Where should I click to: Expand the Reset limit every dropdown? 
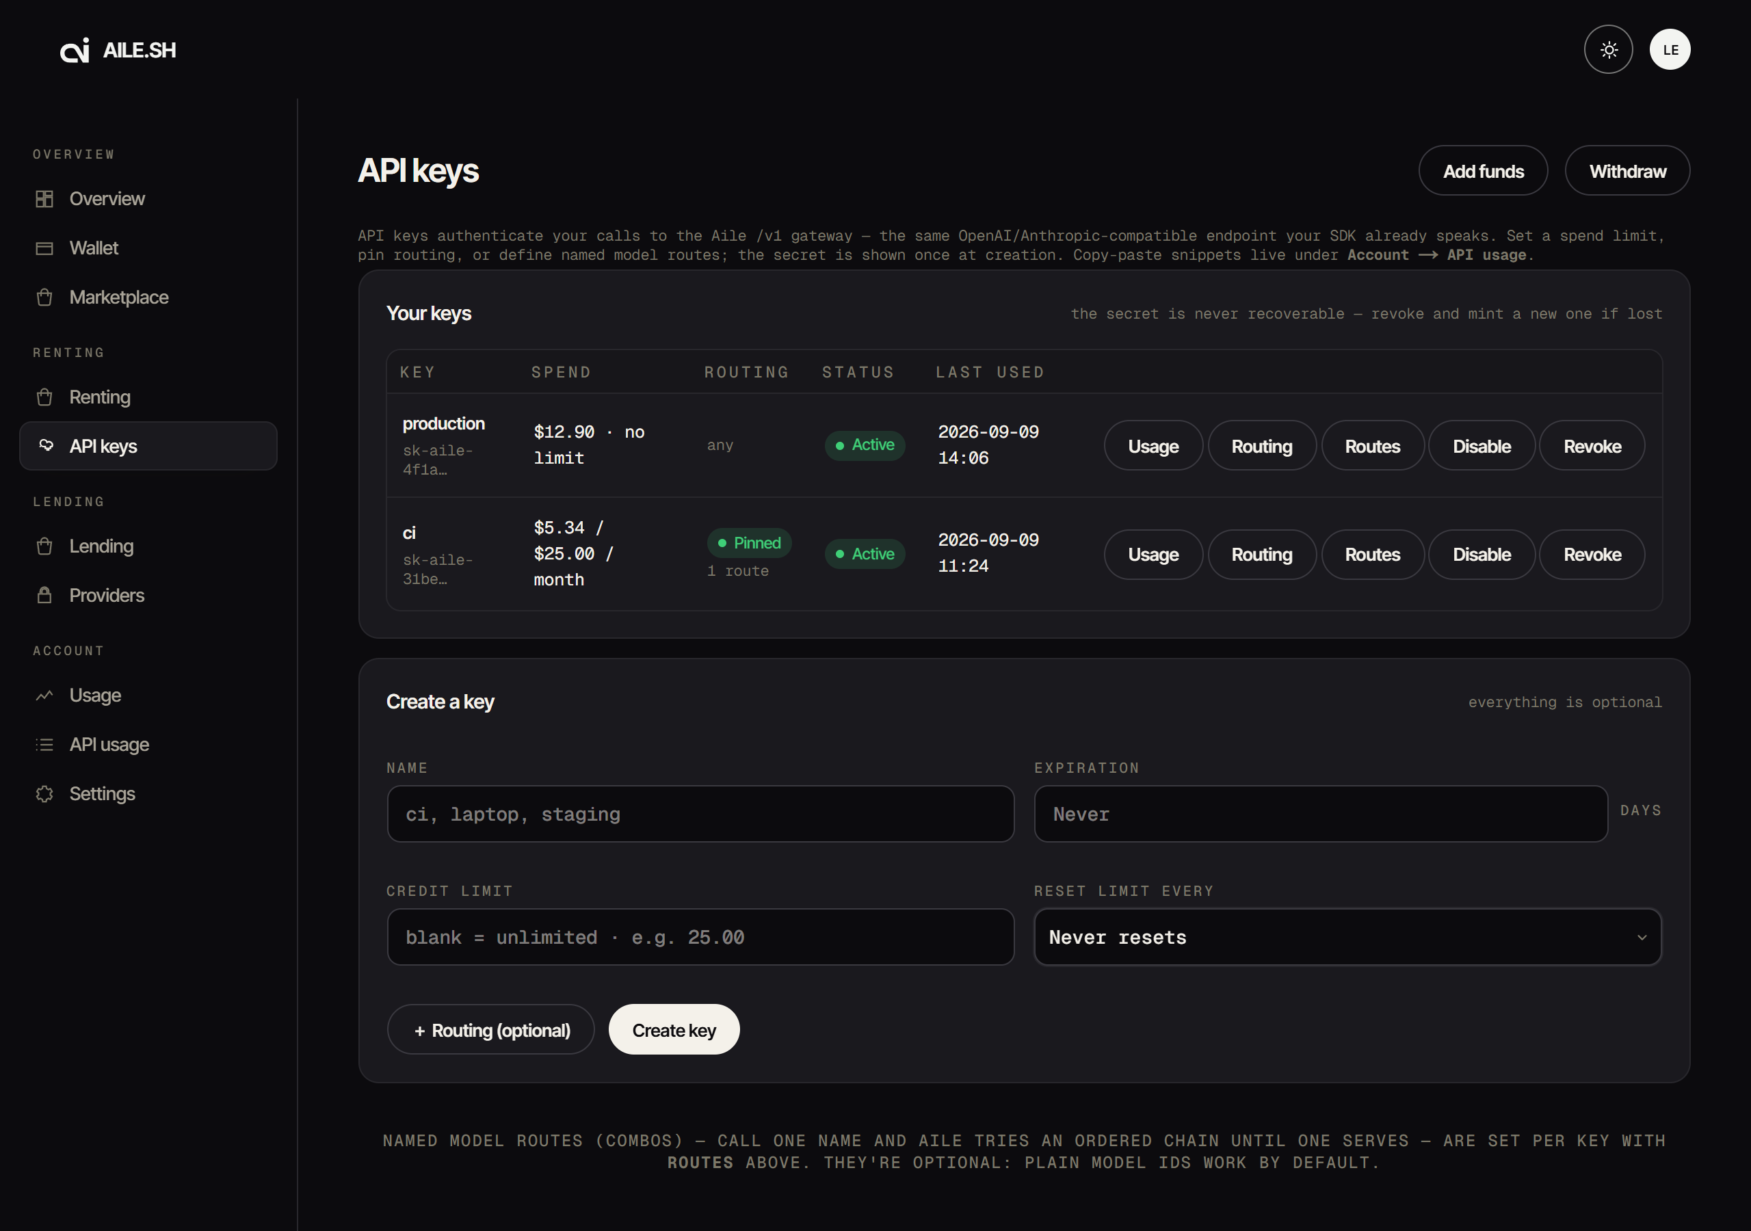point(1347,938)
